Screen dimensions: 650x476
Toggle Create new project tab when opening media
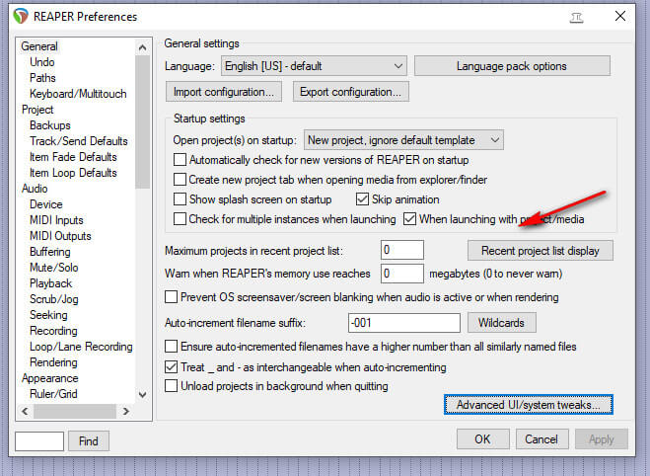coord(180,180)
